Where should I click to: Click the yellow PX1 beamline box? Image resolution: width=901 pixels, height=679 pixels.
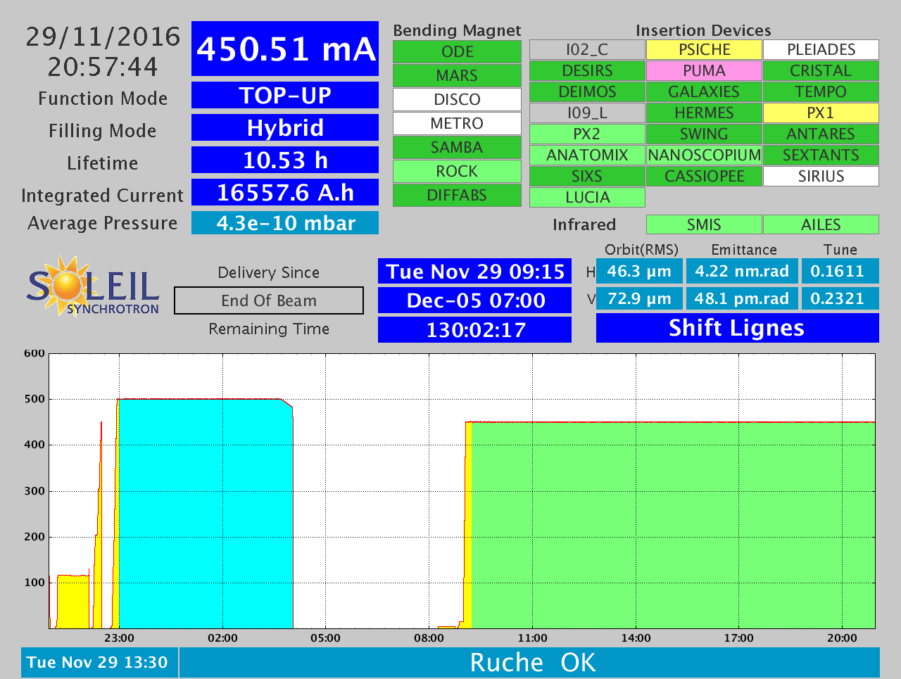coord(821,113)
